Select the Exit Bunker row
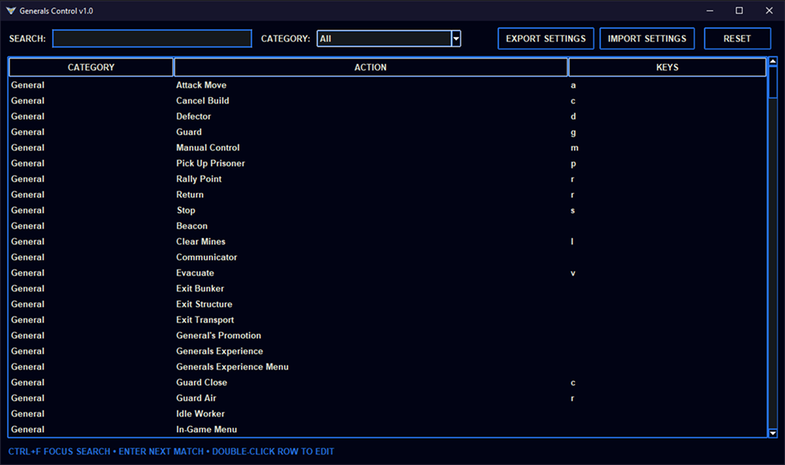785x465 pixels. point(387,288)
